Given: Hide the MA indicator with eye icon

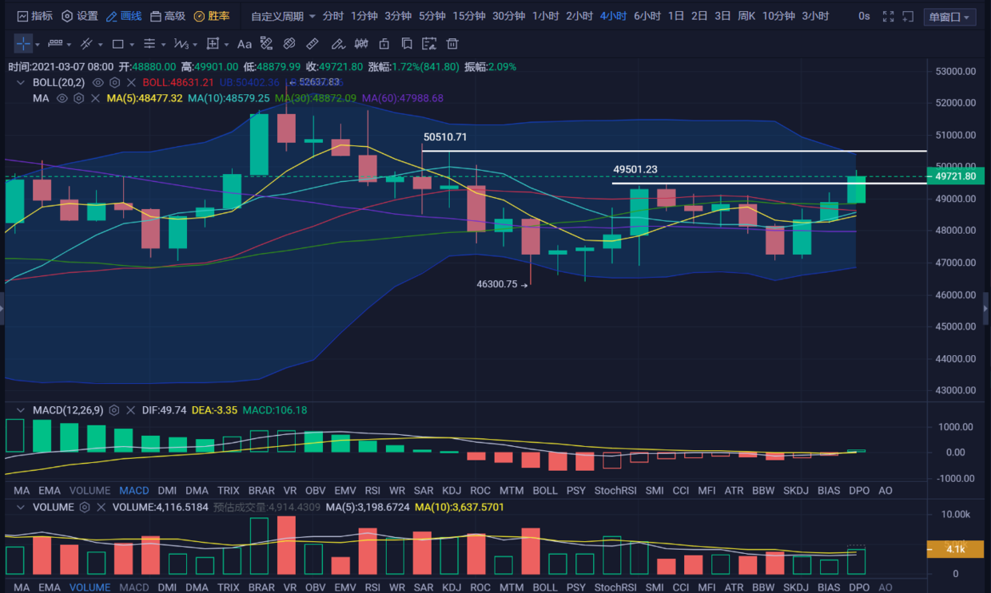Looking at the screenshot, I should coord(62,98).
